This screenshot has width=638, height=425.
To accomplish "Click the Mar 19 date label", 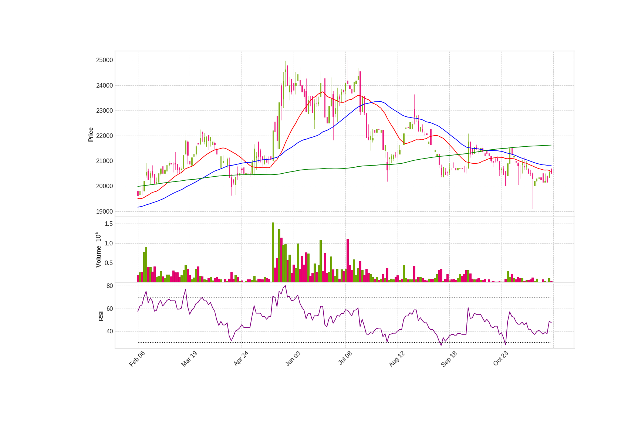I will tap(189, 359).
